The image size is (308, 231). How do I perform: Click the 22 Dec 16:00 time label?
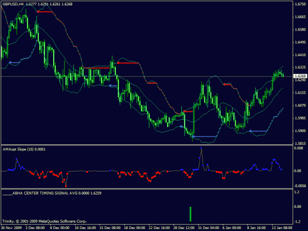159,228
